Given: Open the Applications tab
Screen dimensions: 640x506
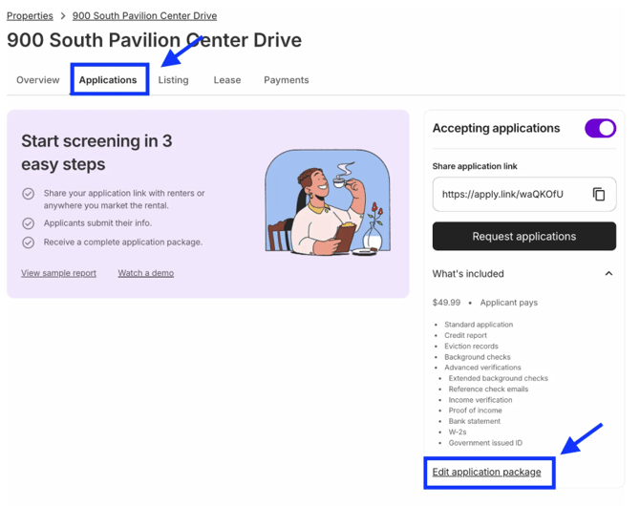Looking at the screenshot, I should (x=108, y=80).
